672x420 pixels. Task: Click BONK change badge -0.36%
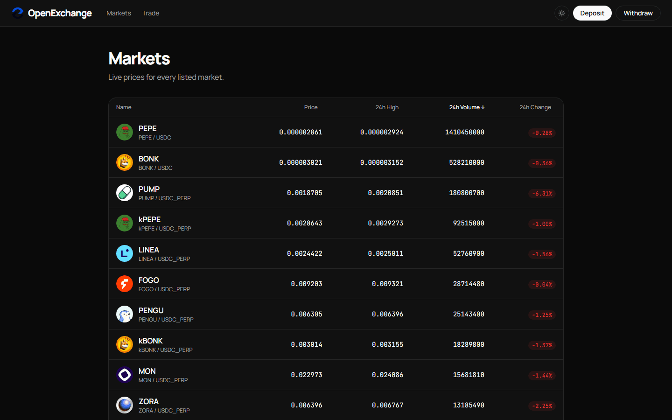pos(542,163)
